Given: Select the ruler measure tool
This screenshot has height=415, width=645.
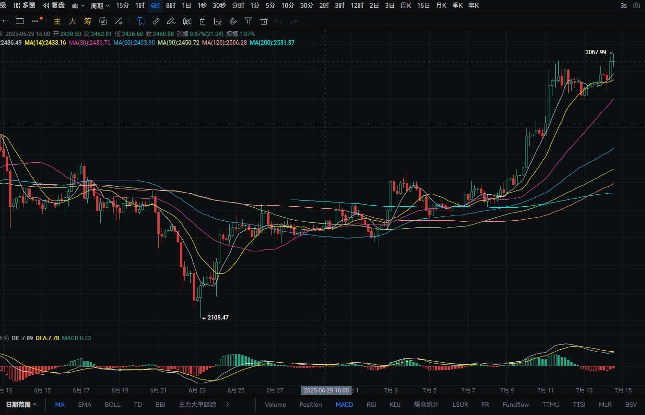Looking at the screenshot, I should (x=156, y=21).
